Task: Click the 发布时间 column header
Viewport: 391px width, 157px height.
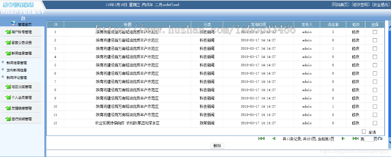Action: tap(258, 24)
